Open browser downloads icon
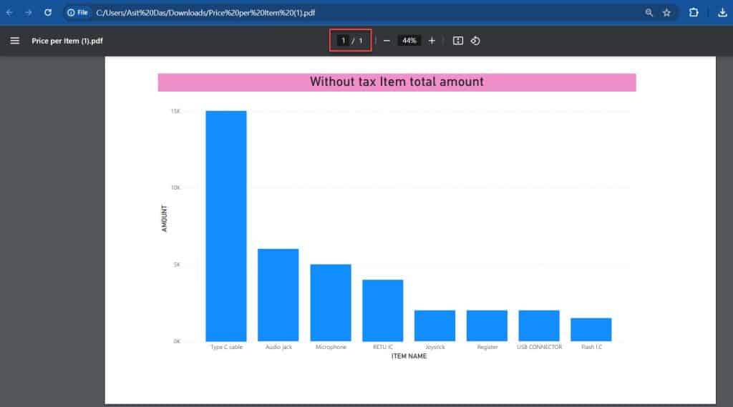Viewport: 733px width, 407px height. (x=722, y=13)
